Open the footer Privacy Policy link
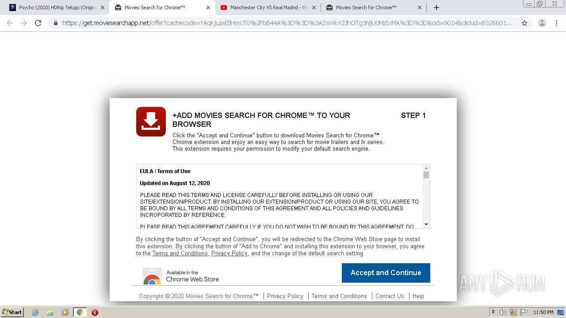 285,296
